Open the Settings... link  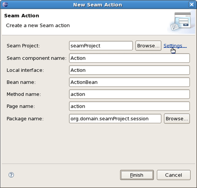(x=175, y=46)
